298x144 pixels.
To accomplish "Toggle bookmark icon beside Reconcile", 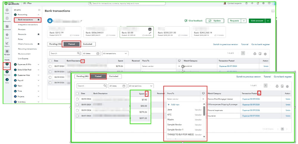I will tap(38, 34).
